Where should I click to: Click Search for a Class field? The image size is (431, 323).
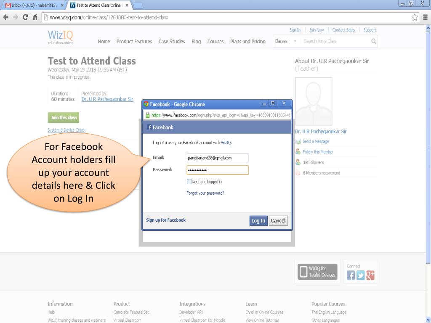337,41
